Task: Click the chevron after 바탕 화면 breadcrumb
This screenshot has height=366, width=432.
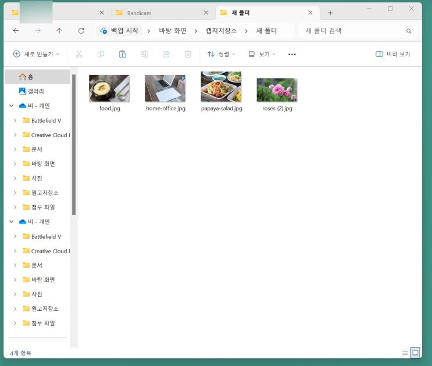Action: [x=196, y=31]
